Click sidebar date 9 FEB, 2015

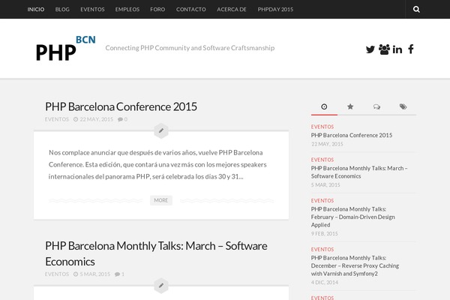pyautogui.click(x=325, y=234)
